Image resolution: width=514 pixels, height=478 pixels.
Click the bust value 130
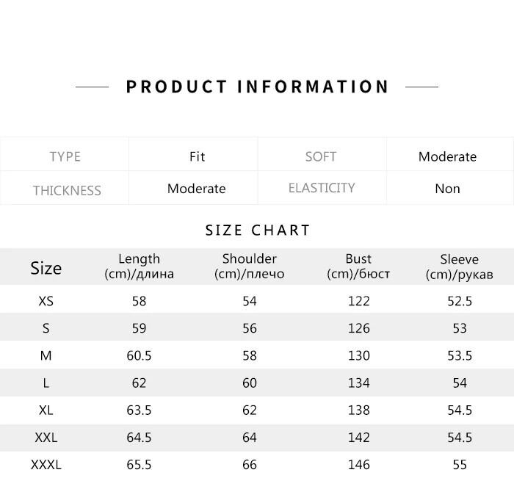point(358,355)
